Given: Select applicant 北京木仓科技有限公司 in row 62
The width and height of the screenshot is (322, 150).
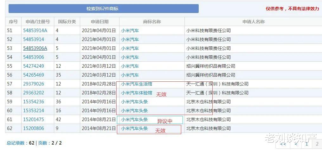Looking at the screenshot, I should coord(209,128).
